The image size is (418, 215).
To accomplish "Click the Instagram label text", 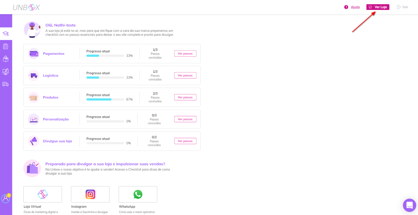I will click(x=79, y=207).
